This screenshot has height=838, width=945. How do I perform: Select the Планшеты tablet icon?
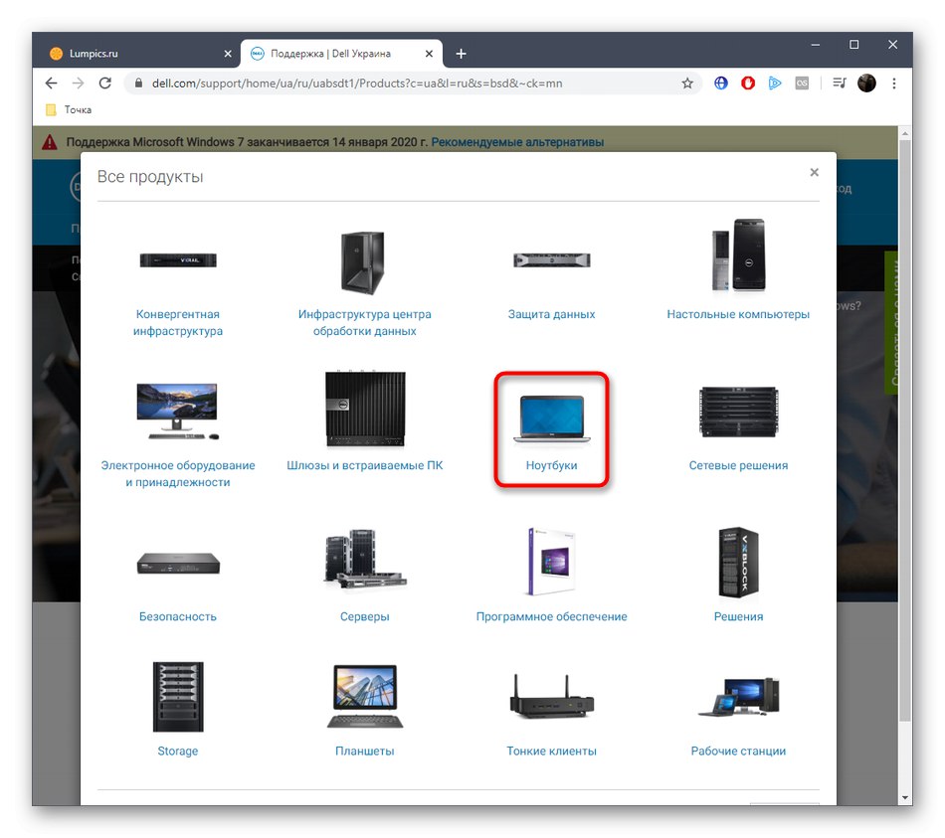point(364,696)
